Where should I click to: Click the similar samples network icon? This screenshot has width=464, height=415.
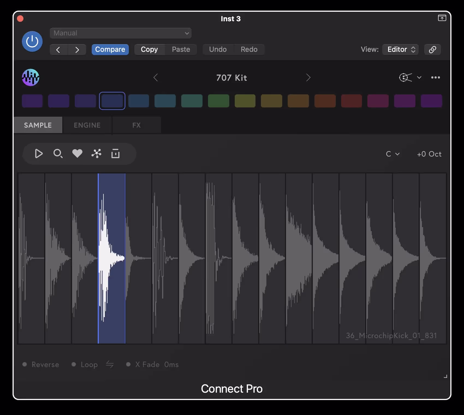pos(96,154)
